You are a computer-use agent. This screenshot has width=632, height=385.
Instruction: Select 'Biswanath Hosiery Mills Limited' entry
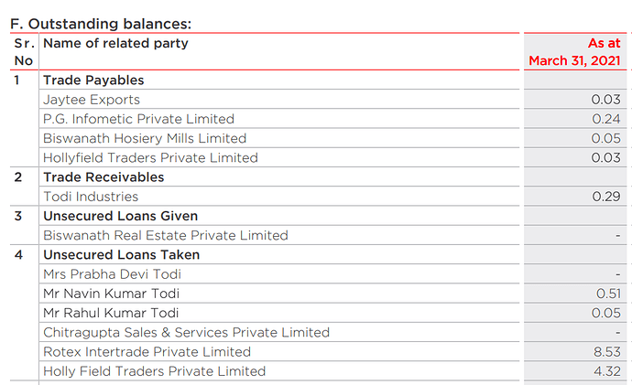[145, 138]
